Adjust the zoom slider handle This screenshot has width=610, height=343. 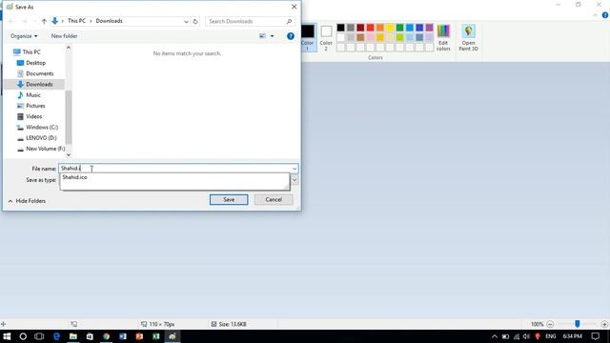click(578, 324)
